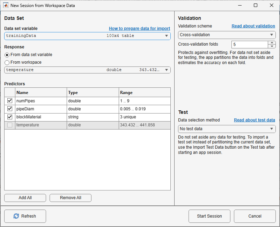Click the Type column header
The image size is (280, 227).
click(93, 92)
